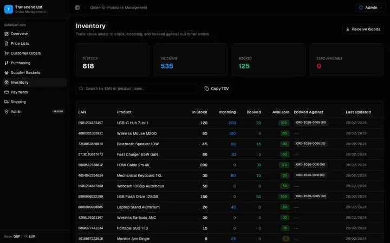Click the Booked Against column header

coord(308,112)
